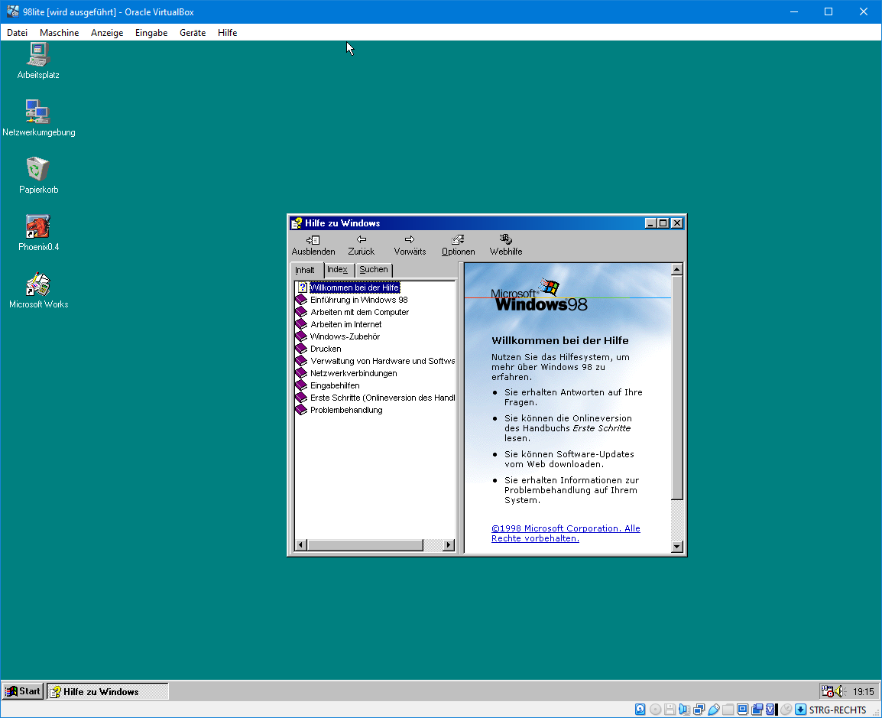Open the Windows Start button

[23, 691]
